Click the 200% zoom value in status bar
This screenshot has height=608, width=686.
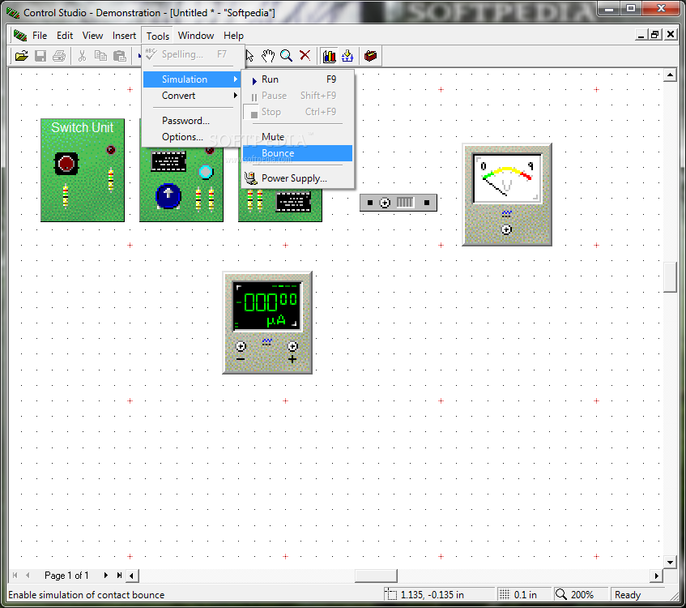(x=582, y=595)
